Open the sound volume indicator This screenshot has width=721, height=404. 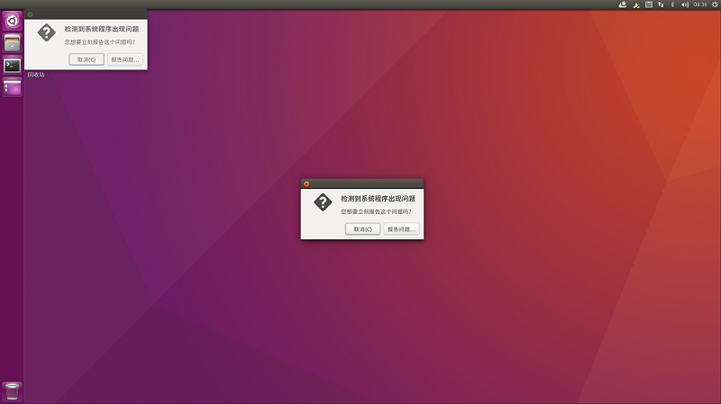[684, 4]
